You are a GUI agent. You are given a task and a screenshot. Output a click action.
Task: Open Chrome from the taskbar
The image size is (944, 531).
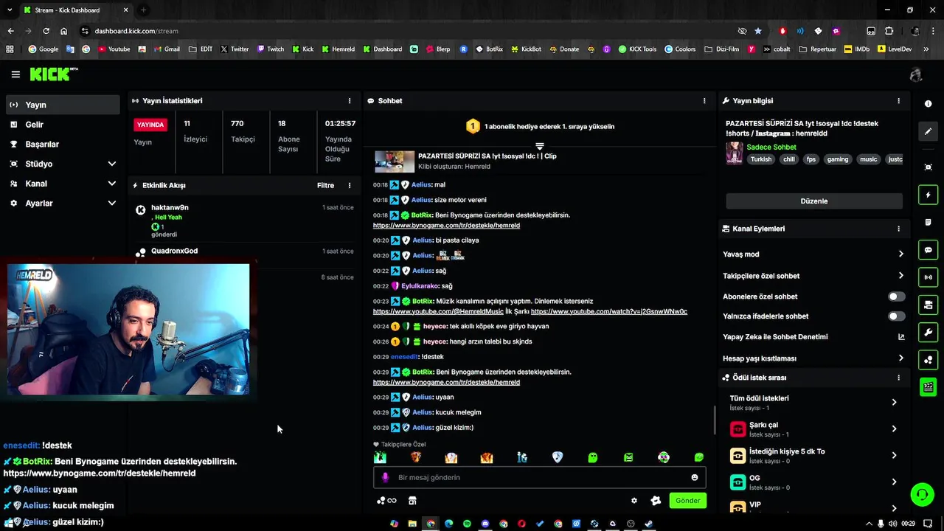431,524
